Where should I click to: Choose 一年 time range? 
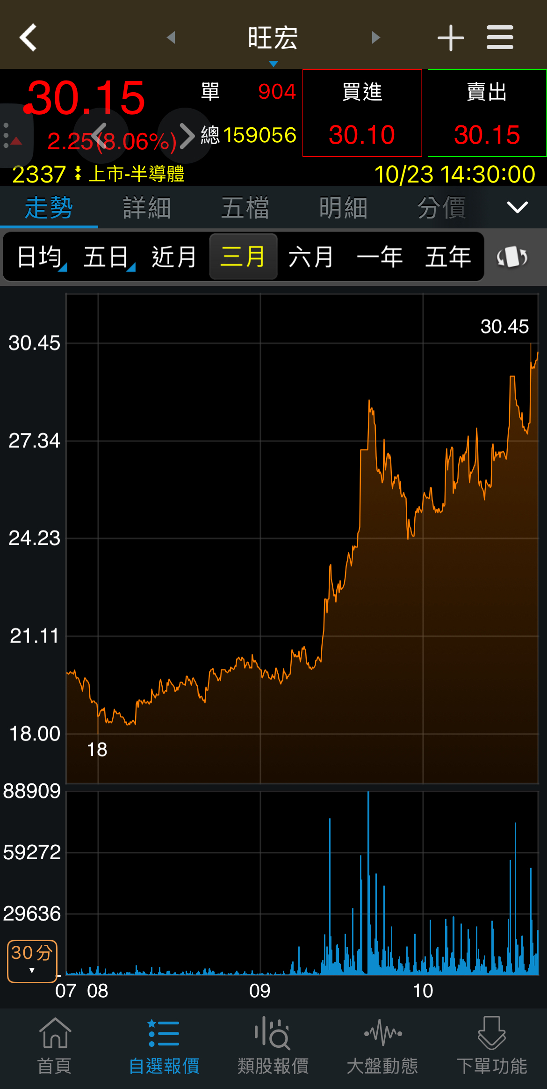pyautogui.click(x=380, y=257)
